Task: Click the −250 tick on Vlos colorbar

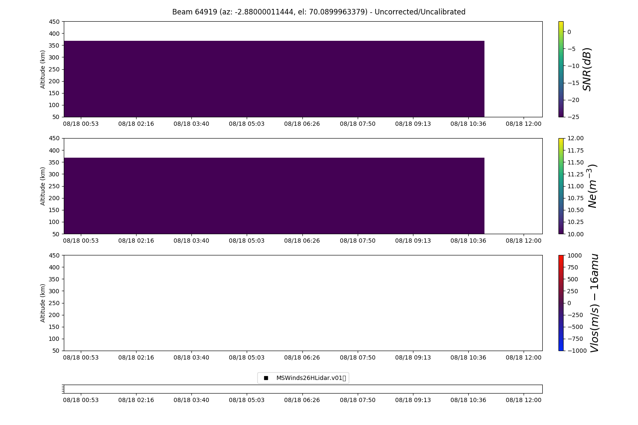Action: (575, 315)
